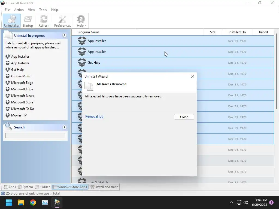Sort by Installed On column
Screen dimensions: 279x209
[237, 32]
